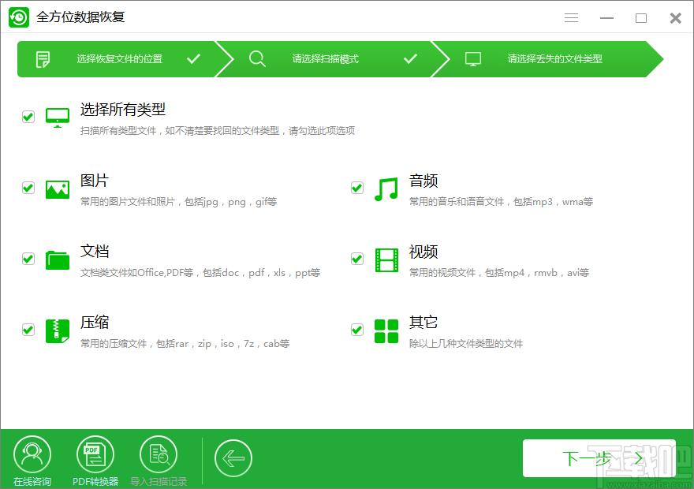Toggle the 压缩 checkbox
This screenshot has width=694, height=489.
coord(28,330)
